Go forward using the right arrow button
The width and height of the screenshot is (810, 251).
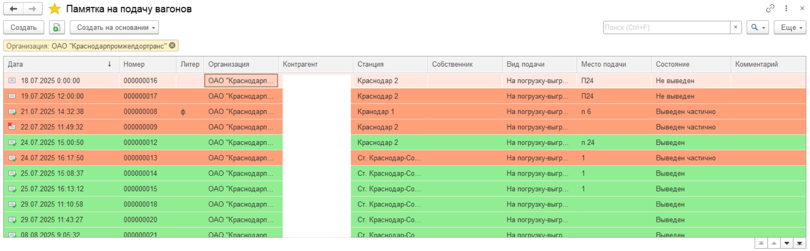(32, 9)
